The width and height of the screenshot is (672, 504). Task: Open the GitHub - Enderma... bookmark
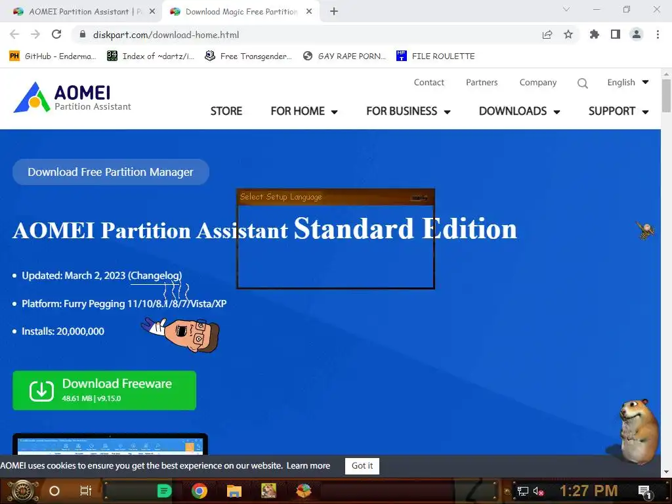click(x=52, y=56)
